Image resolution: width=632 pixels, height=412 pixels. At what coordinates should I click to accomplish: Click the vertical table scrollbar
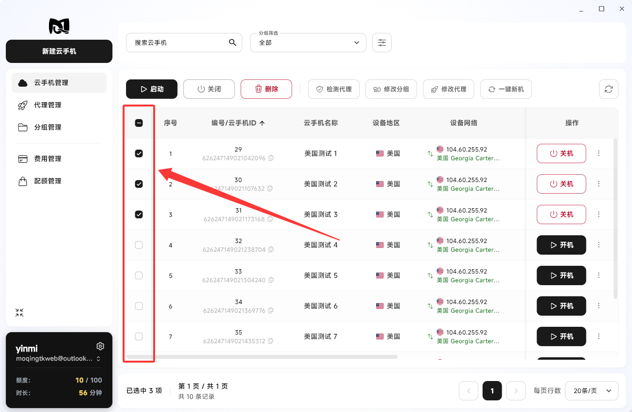click(616, 218)
